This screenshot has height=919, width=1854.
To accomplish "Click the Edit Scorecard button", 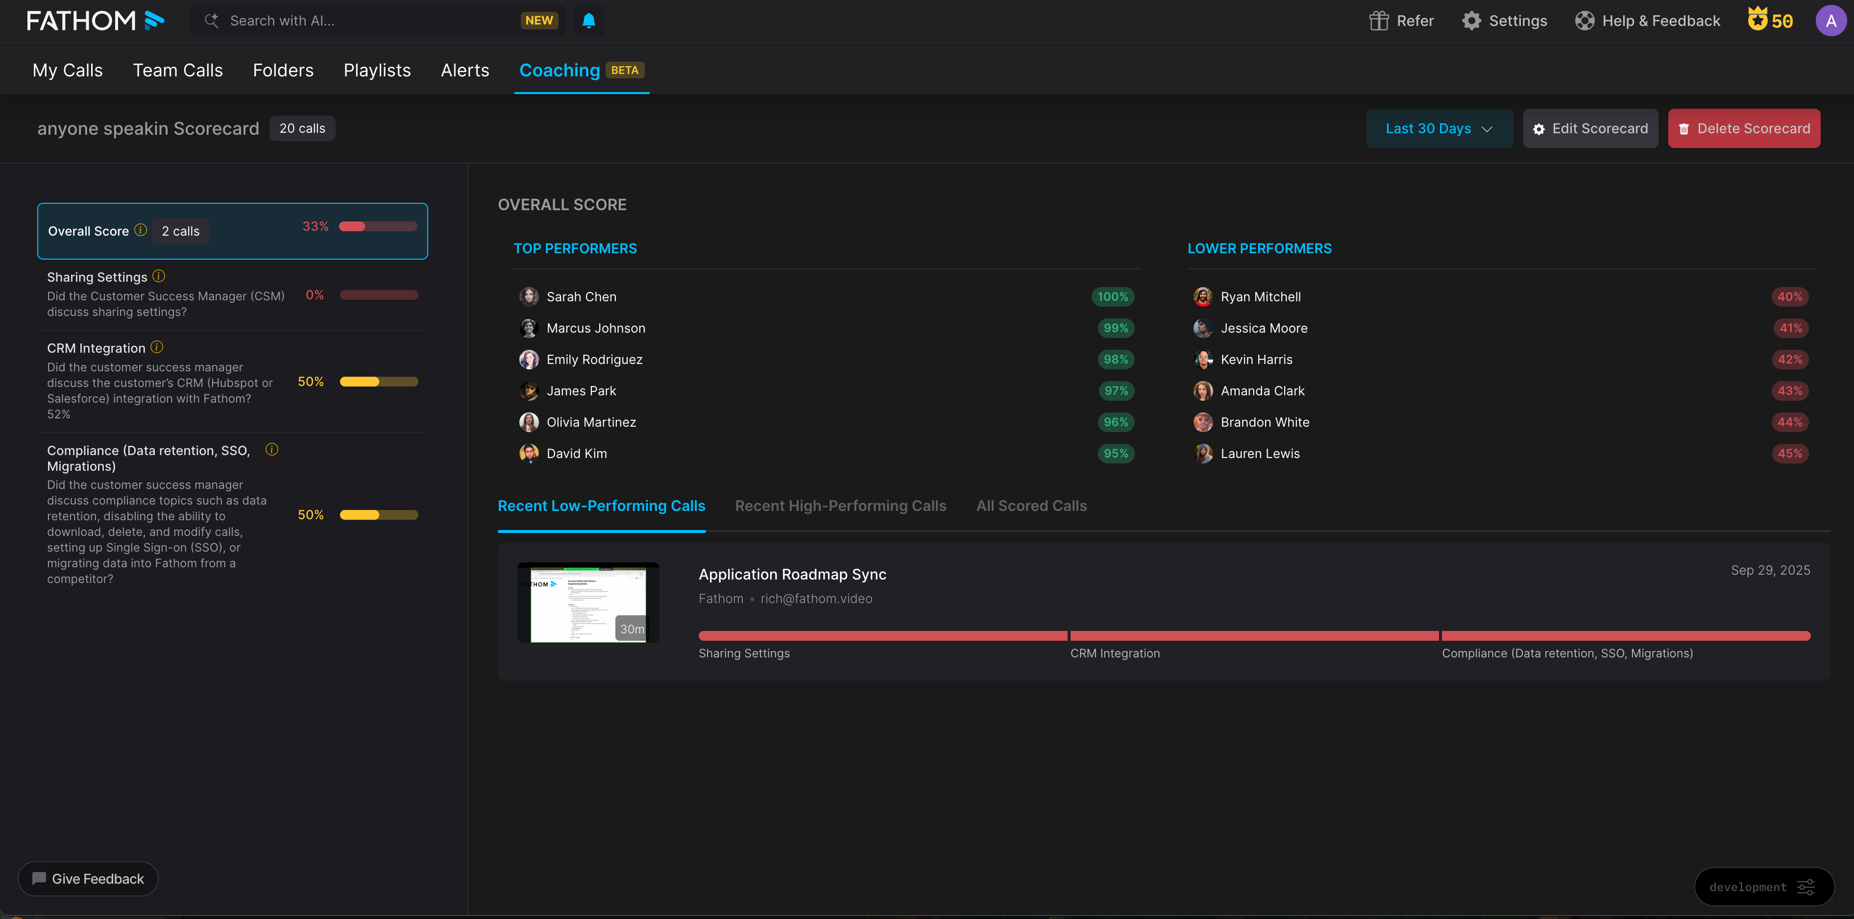I will tap(1590, 129).
